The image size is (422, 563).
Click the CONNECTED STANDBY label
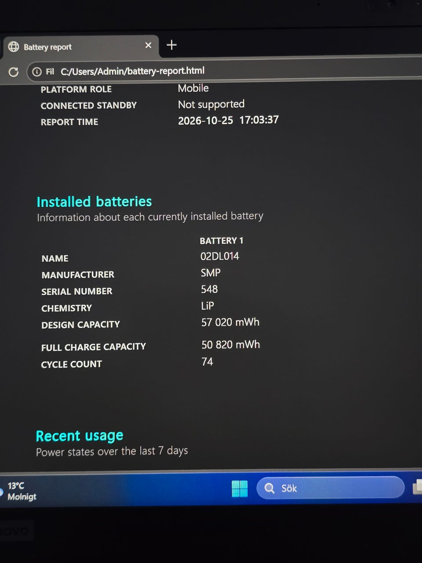(x=89, y=106)
